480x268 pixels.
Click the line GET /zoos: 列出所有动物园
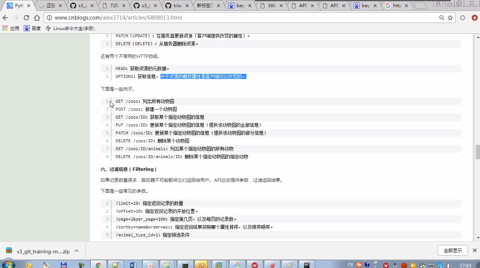pyautogui.click(x=145, y=101)
